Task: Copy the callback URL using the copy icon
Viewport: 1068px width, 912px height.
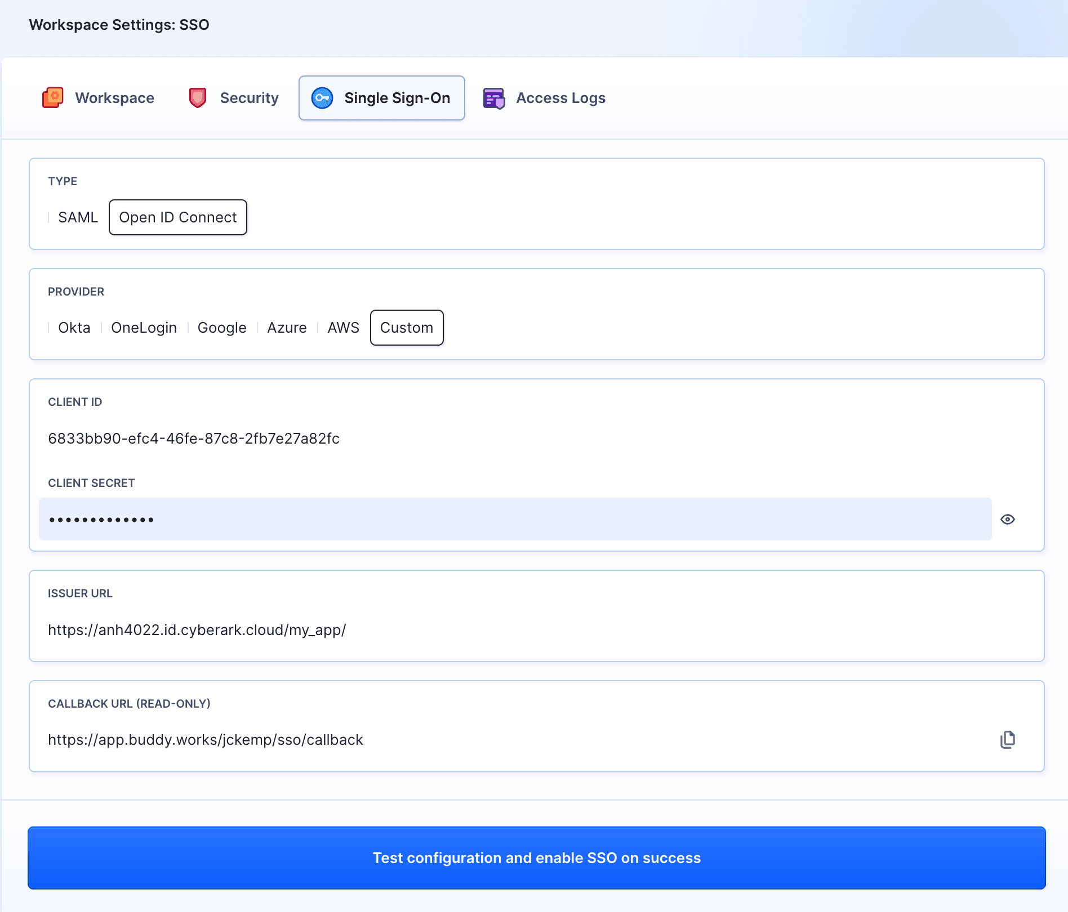Action: pos(1008,739)
